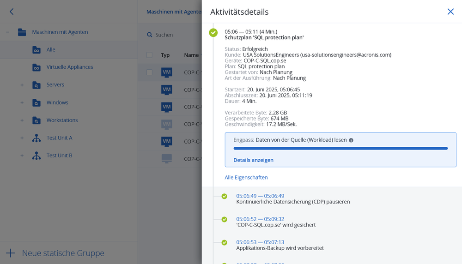The image size is (462, 264).
Task: Close the Aktivitätsdetails panel
Action: click(x=450, y=12)
